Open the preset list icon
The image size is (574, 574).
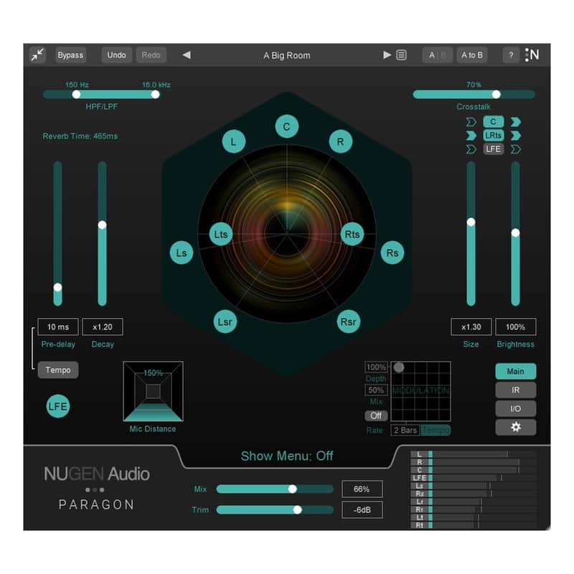pyautogui.click(x=402, y=55)
